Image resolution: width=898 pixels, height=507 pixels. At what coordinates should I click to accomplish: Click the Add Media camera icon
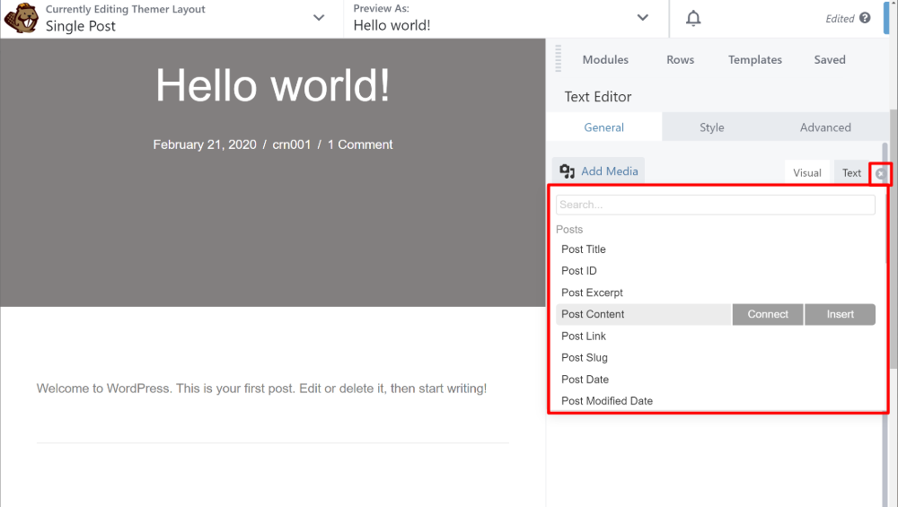tap(567, 171)
